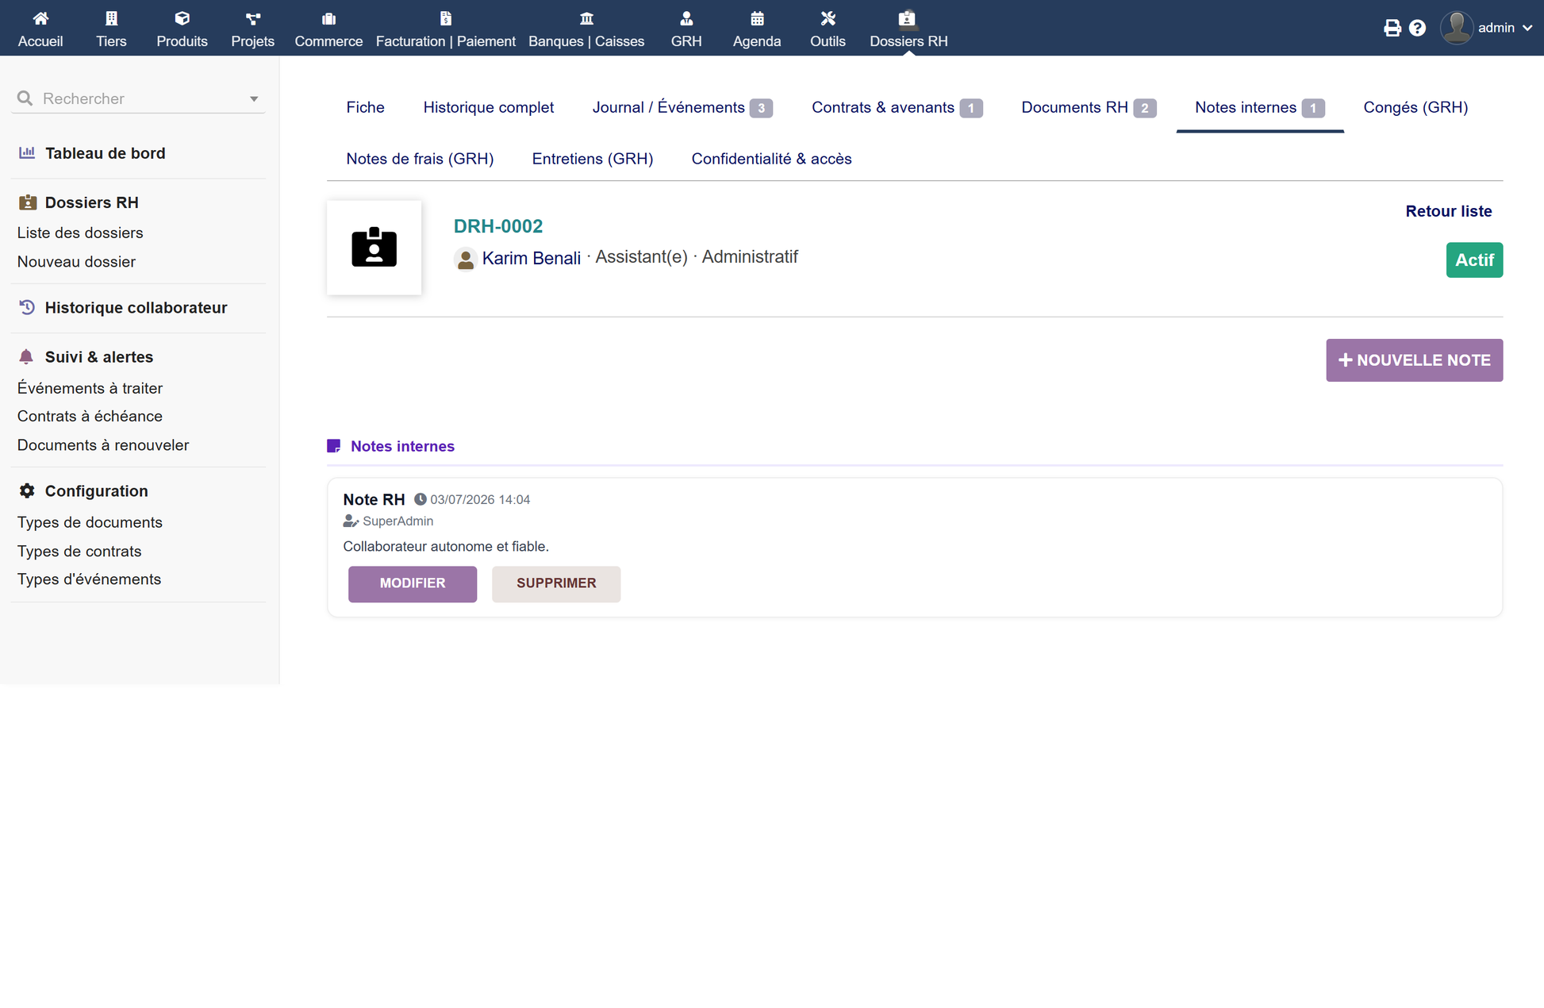Click SUPPRIMER on the Note RH
The image size is (1544, 1008).
pyautogui.click(x=556, y=583)
